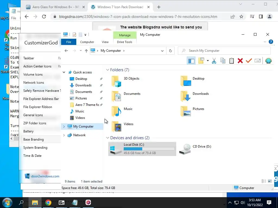Open the Computer ribbon tab
Viewport: 278px width, 208px height.
tap(87, 42)
